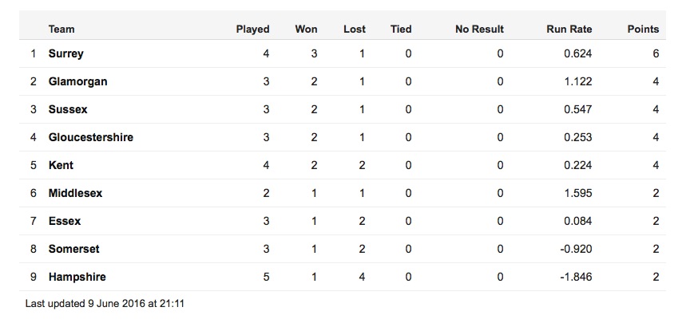Click the Points column header
694x323 pixels.
coord(643,30)
